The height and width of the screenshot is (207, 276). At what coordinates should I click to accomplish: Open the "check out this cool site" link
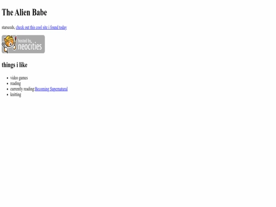coord(41,28)
